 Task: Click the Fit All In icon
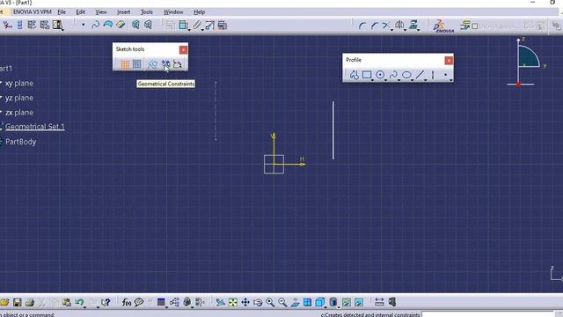click(x=233, y=302)
